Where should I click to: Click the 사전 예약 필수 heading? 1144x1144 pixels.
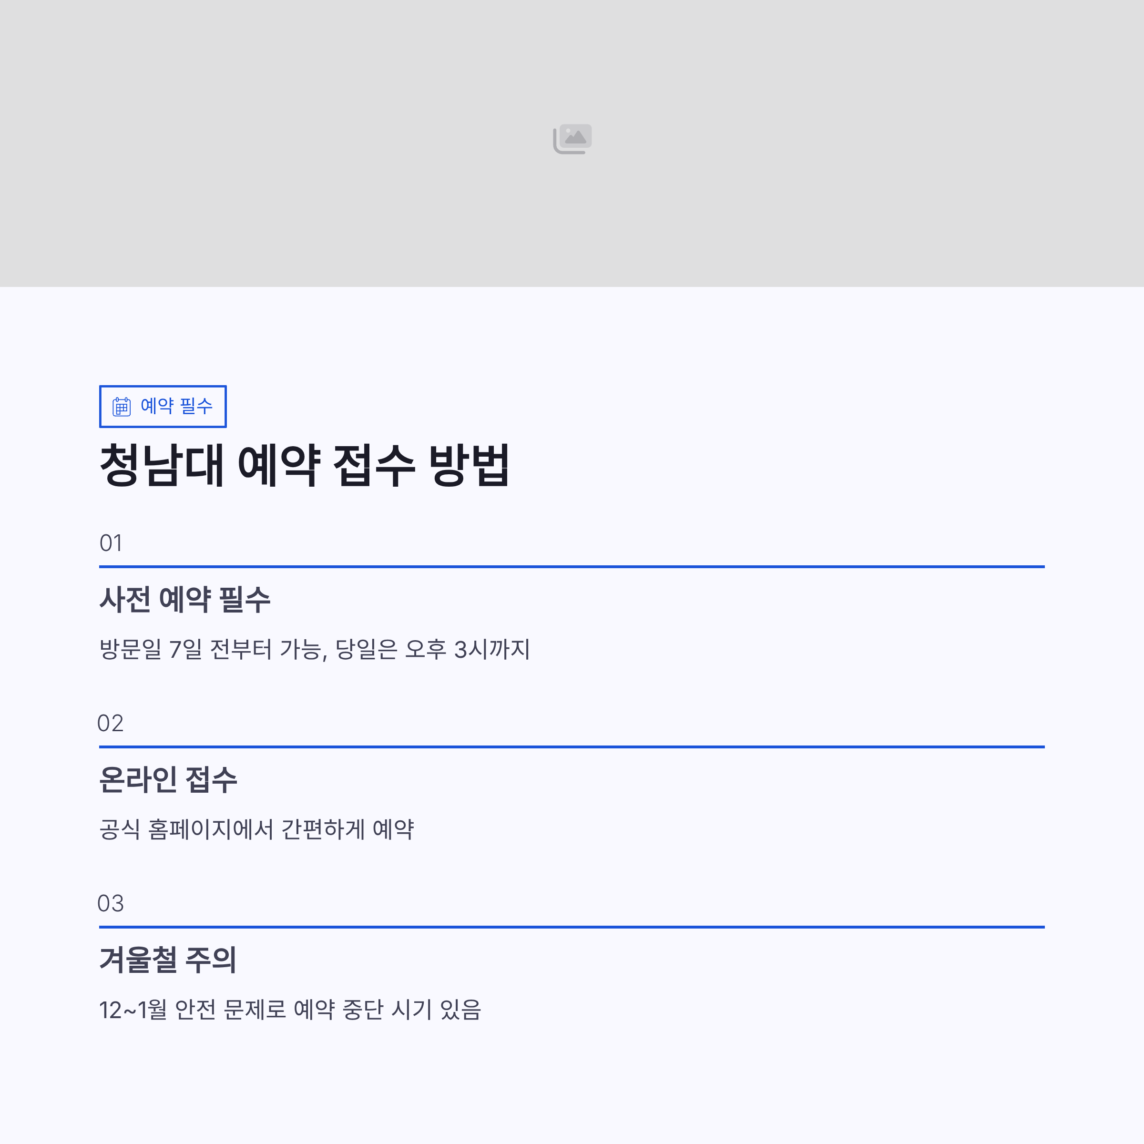pyautogui.click(x=185, y=599)
